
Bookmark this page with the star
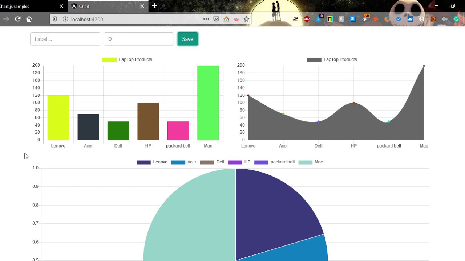click(246, 19)
